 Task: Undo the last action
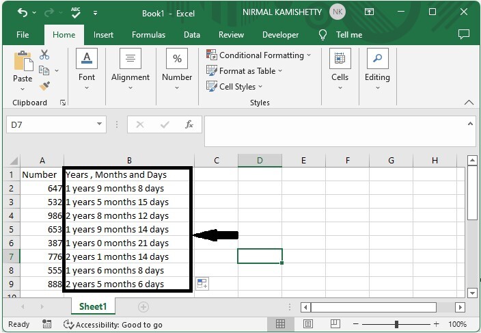click(23, 12)
